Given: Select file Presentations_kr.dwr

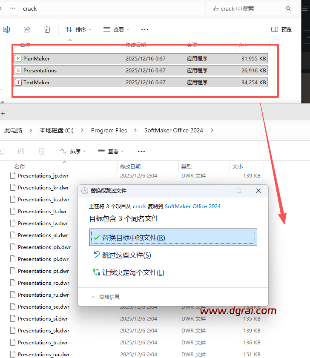Looking at the screenshot, I should [43, 187].
